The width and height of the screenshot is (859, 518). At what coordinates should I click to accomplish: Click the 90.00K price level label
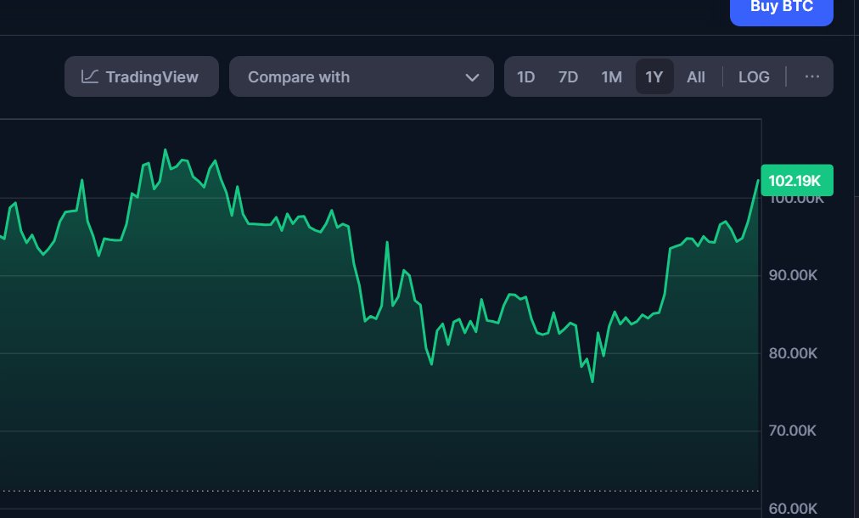pyautogui.click(x=791, y=275)
